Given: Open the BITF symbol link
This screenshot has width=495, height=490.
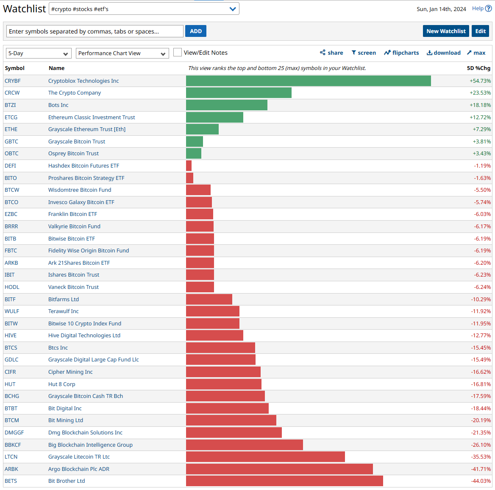Looking at the screenshot, I should pos(10,299).
